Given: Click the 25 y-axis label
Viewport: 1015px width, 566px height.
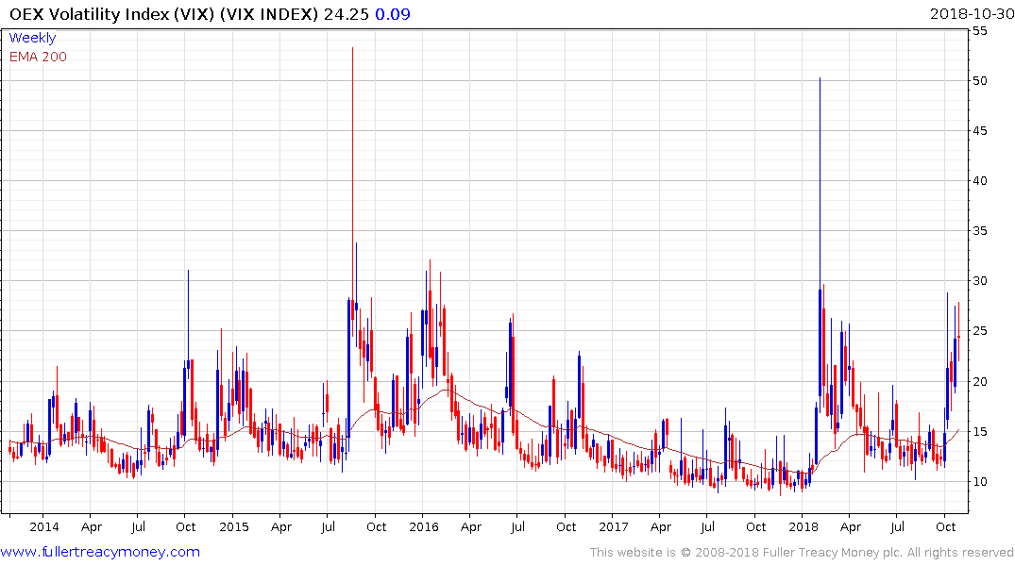Looking at the screenshot, I should (x=979, y=331).
